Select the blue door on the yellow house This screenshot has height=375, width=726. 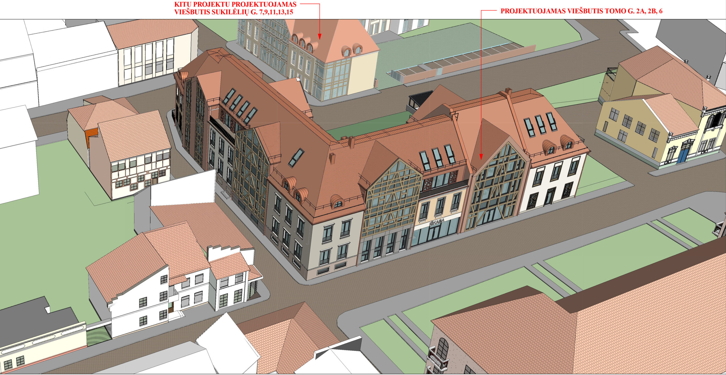683,156
